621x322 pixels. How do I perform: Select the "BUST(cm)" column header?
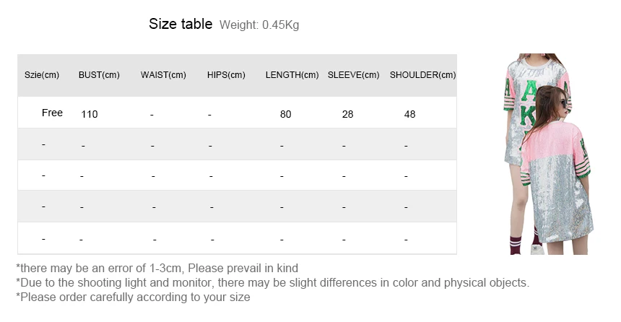[99, 75]
